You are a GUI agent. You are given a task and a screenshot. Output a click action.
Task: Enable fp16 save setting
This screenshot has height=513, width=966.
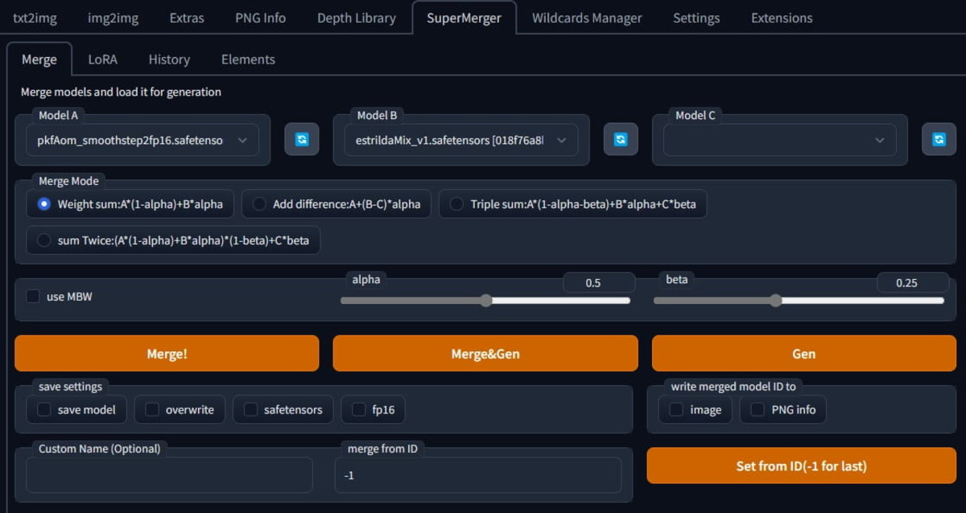coord(373,410)
